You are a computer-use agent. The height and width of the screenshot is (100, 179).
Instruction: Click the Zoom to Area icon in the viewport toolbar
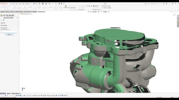pos(90,12)
